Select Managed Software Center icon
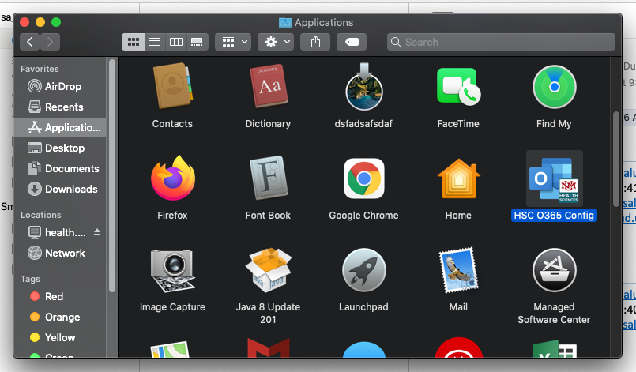636x372 pixels. (x=554, y=270)
